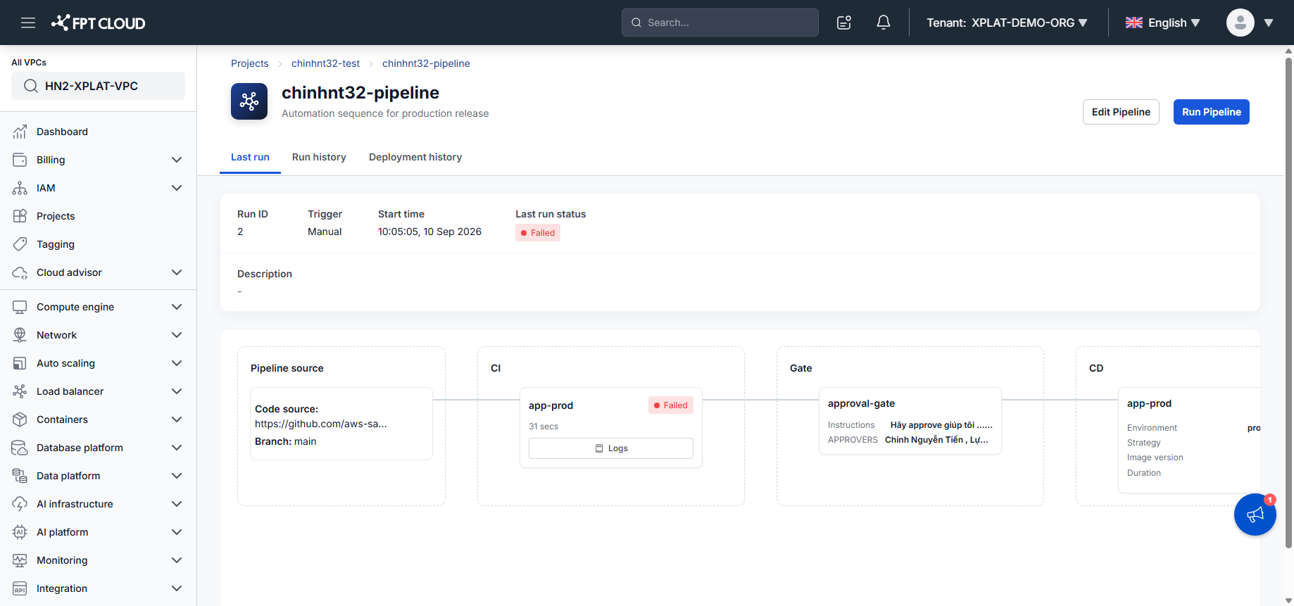1294x606 pixels.
Task: Expand the Cloud advisor chevron
Action: [x=177, y=272]
